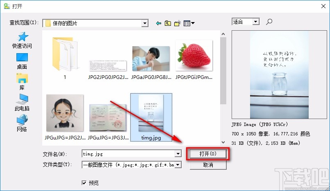This screenshot has height=191, width=330.
Task: Close the 打开 dialog
Action: click(323, 6)
